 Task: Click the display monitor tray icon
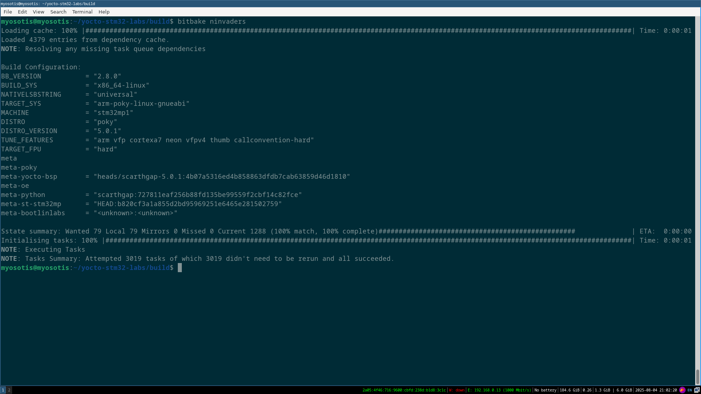697,390
